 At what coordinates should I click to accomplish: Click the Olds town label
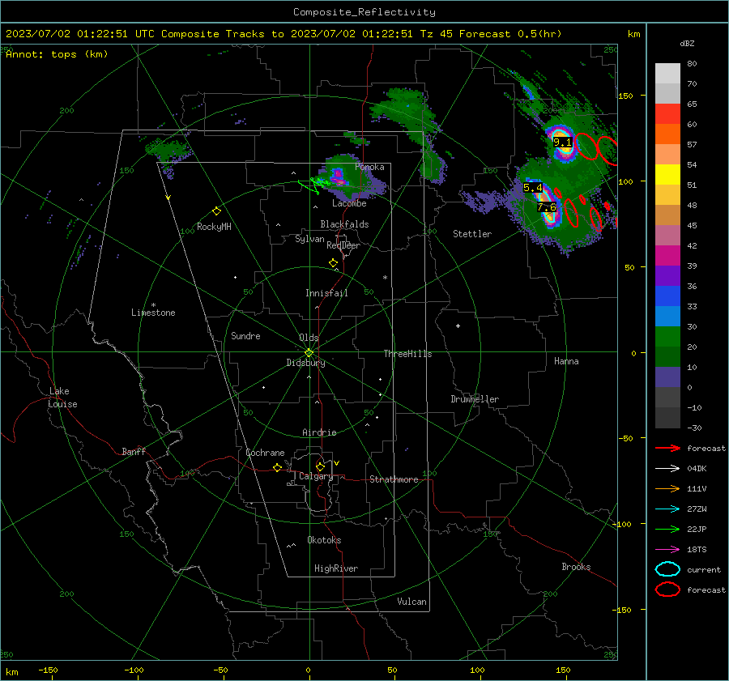coord(309,338)
